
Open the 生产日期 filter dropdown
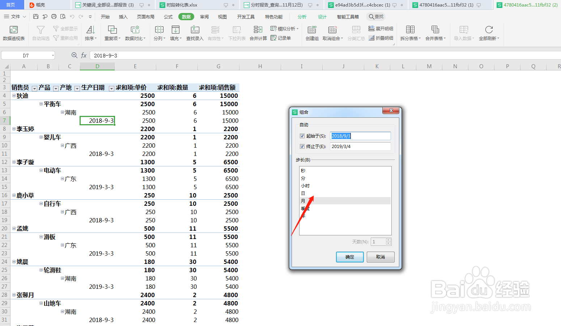pos(111,88)
